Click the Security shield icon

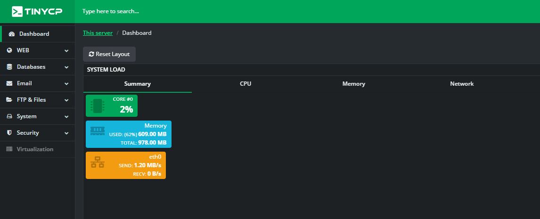tap(9, 133)
